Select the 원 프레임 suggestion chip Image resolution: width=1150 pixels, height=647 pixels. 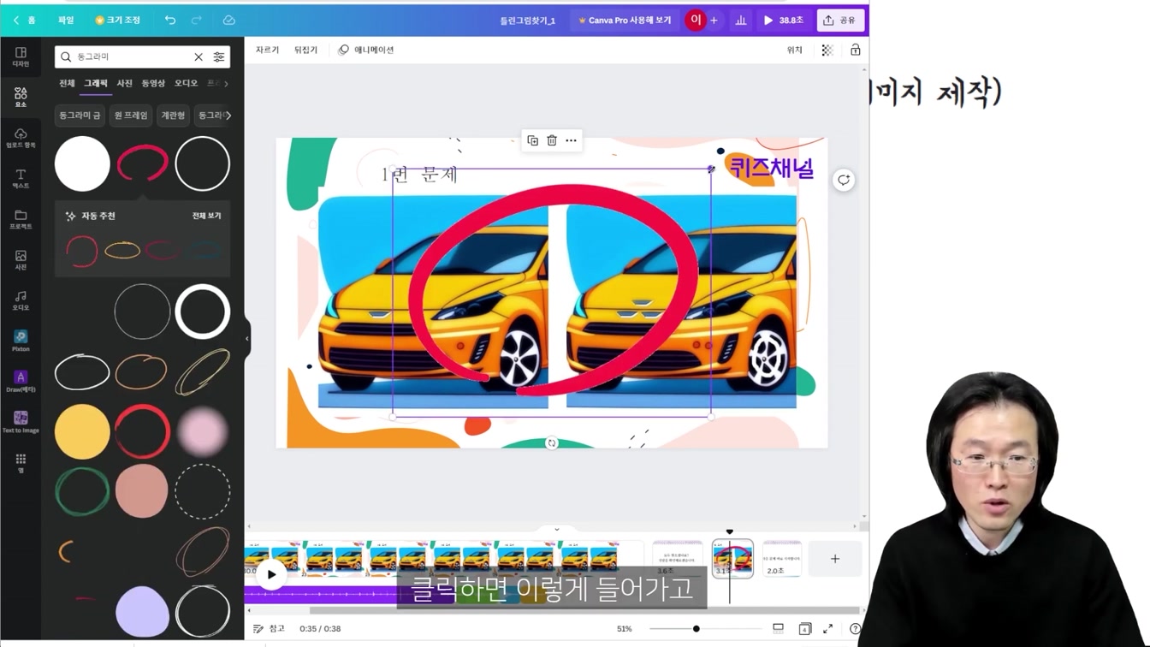coord(131,115)
